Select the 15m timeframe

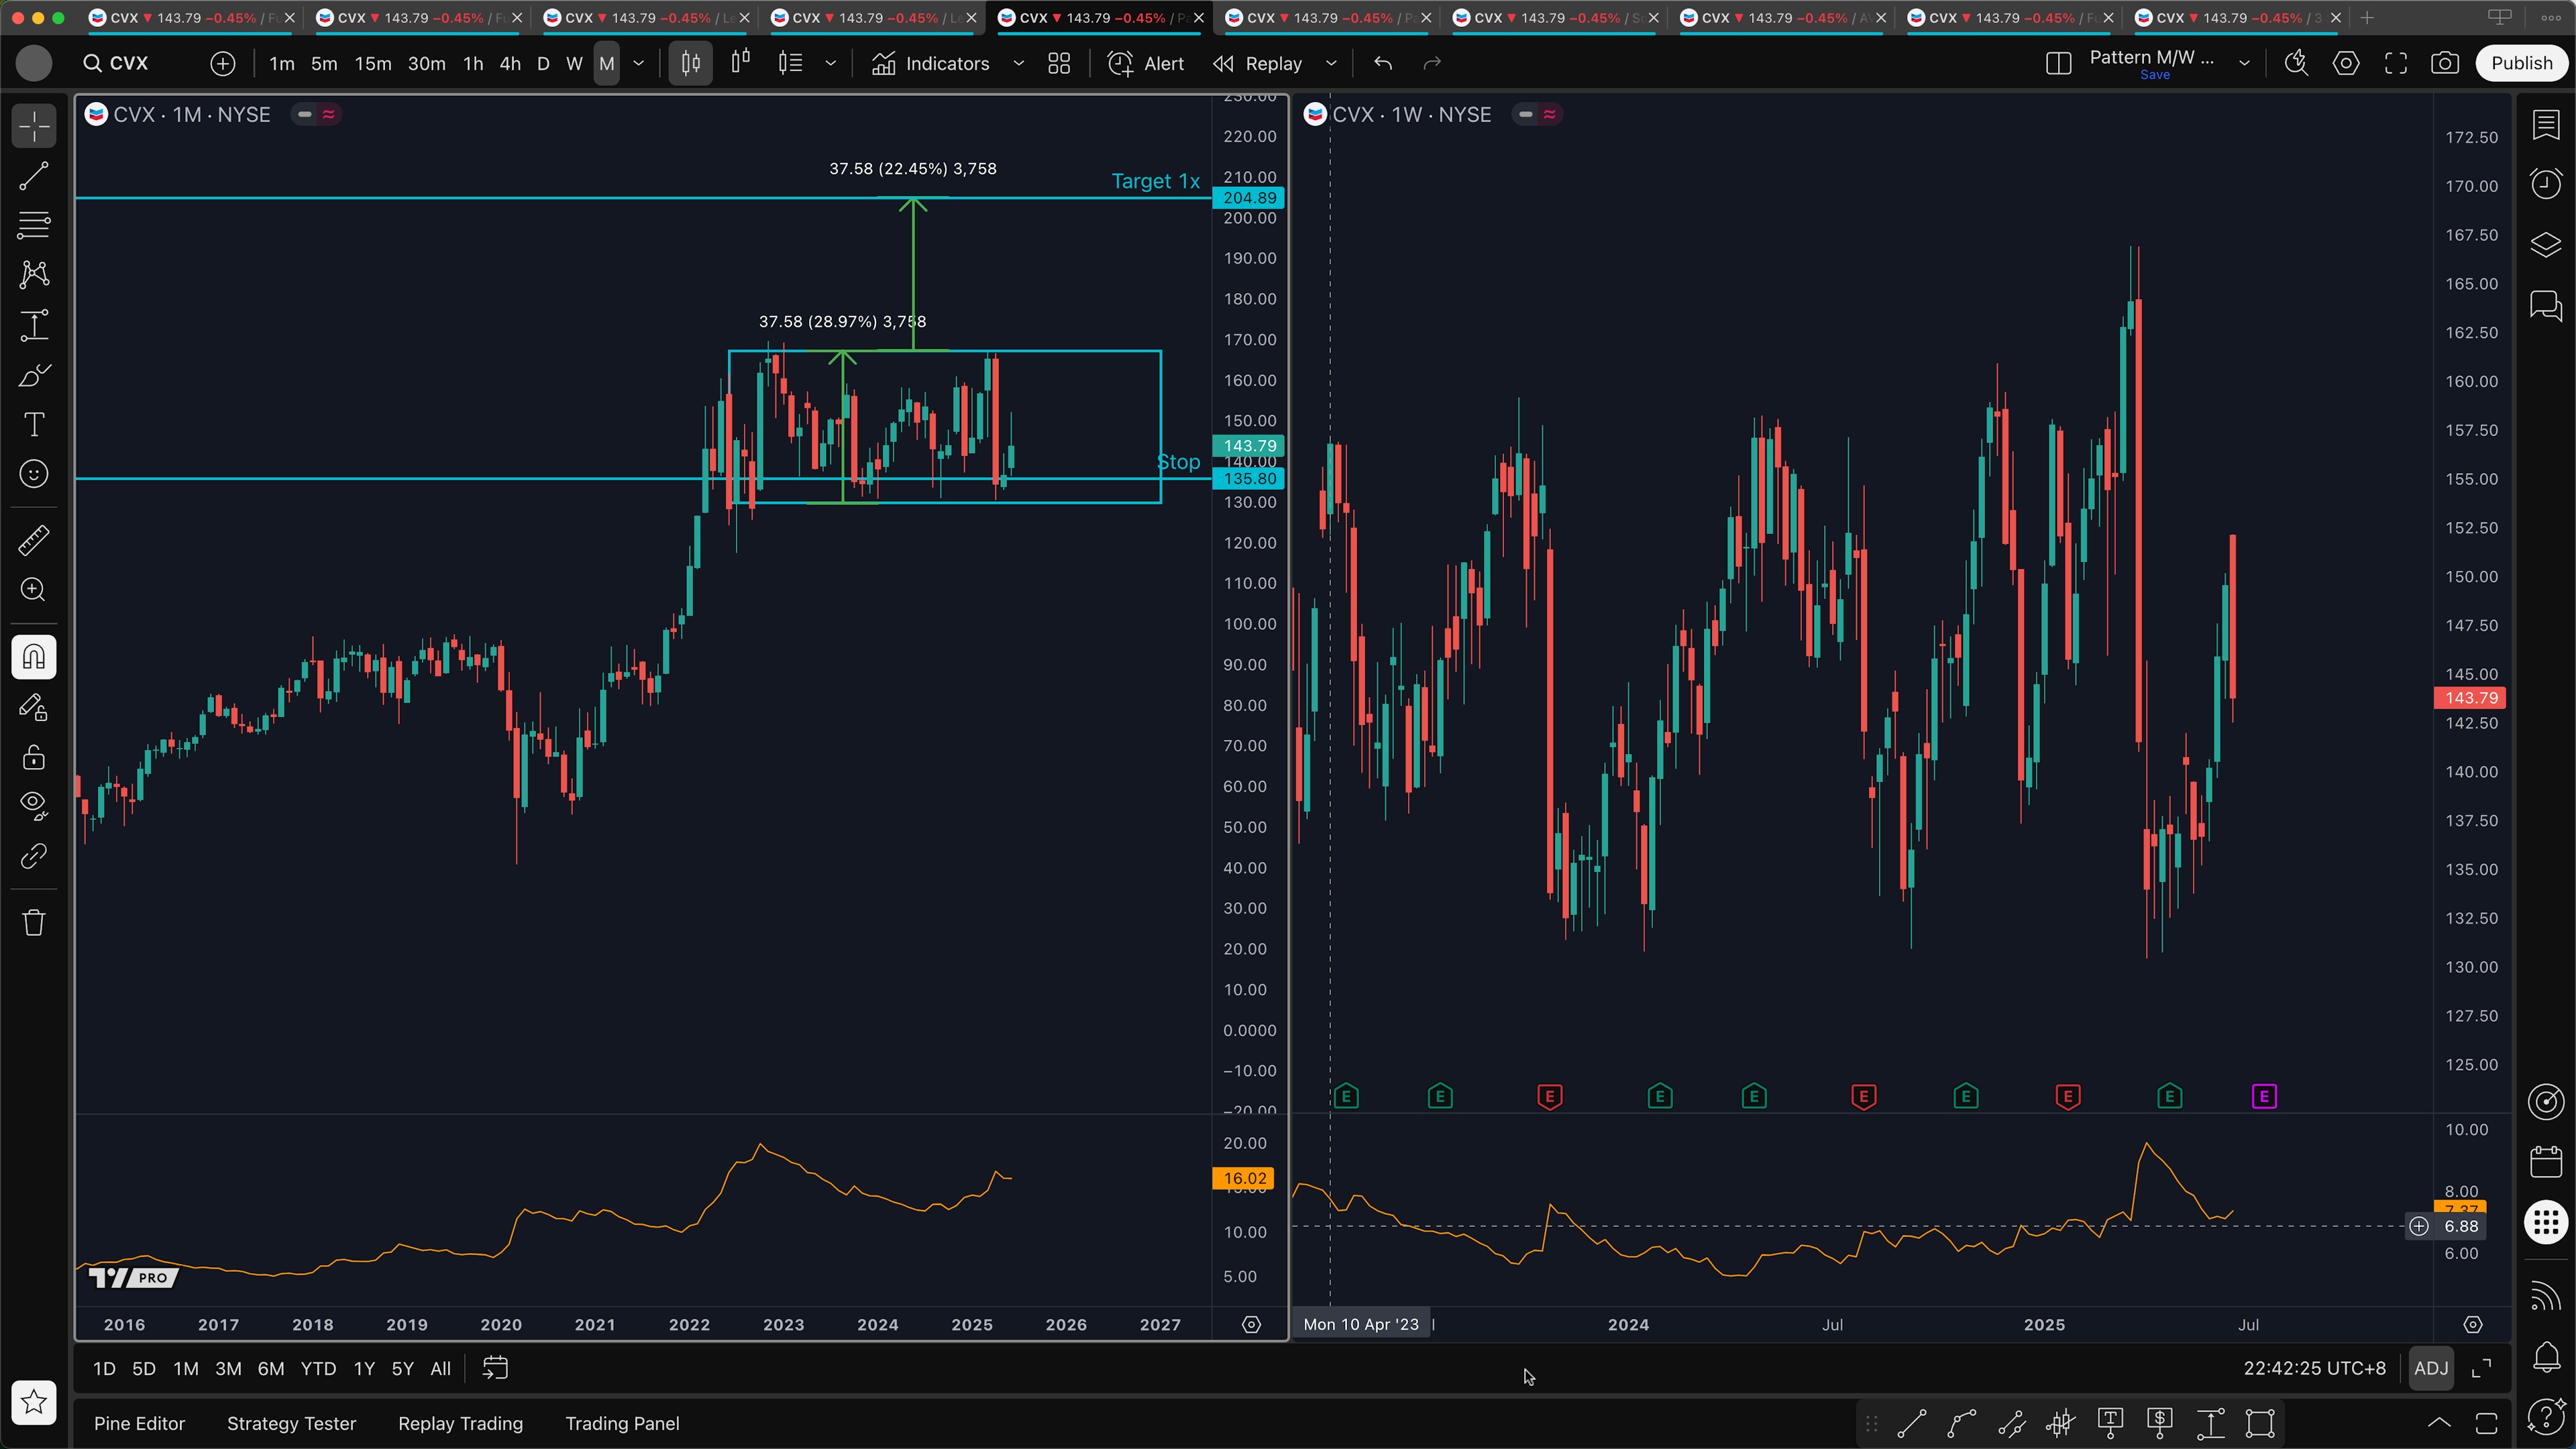pos(373,63)
